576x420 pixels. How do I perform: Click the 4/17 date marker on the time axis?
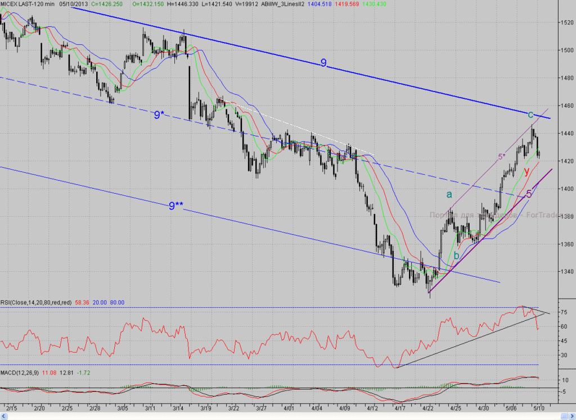point(400,408)
